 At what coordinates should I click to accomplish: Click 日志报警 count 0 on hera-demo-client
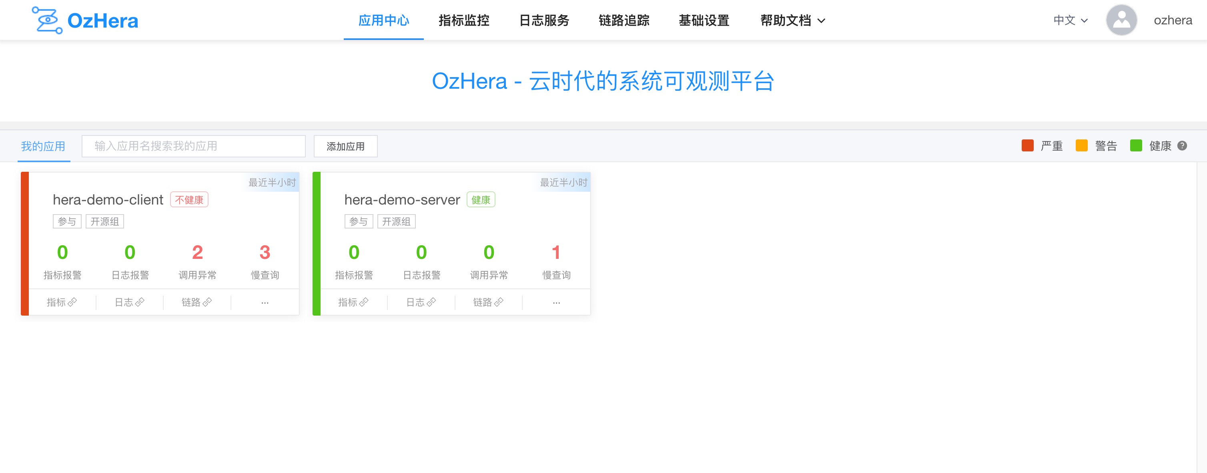(x=130, y=252)
